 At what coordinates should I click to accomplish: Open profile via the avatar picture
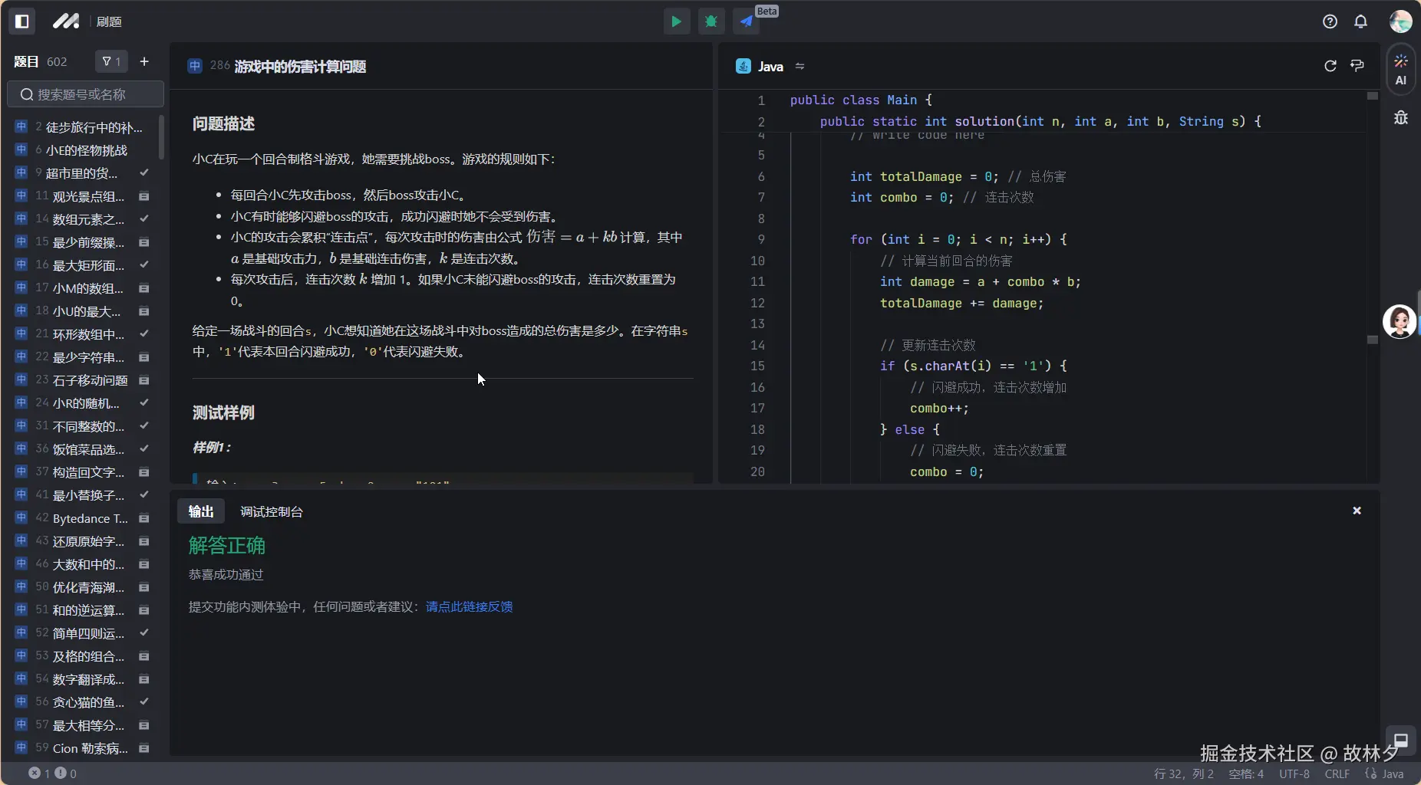pyautogui.click(x=1401, y=21)
